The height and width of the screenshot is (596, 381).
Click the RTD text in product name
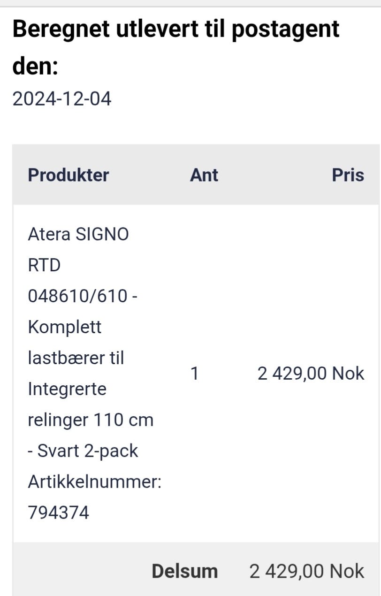click(x=45, y=265)
